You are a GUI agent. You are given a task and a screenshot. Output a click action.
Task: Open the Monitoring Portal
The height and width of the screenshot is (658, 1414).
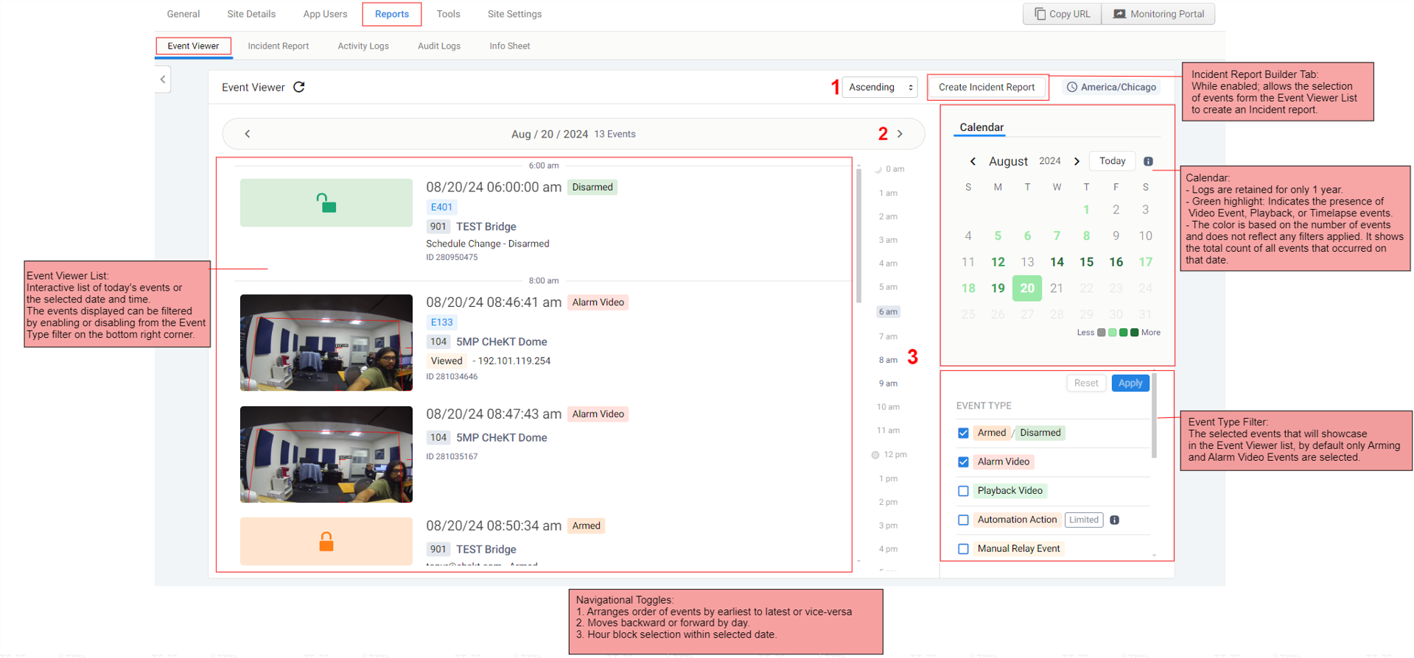coord(1158,14)
